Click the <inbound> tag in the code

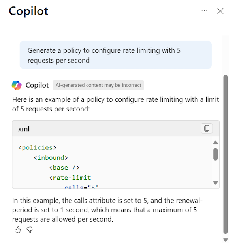pyautogui.click(x=51, y=158)
